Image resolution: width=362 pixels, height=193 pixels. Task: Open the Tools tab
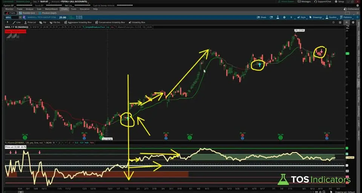click(74, 9)
